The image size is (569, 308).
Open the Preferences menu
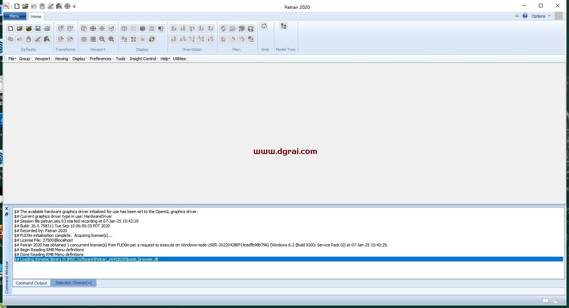[x=101, y=59]
